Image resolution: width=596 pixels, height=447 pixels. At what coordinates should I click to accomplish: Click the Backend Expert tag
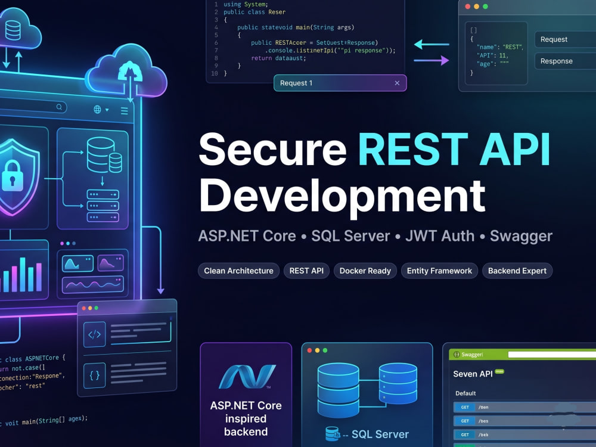coord(517,271)
